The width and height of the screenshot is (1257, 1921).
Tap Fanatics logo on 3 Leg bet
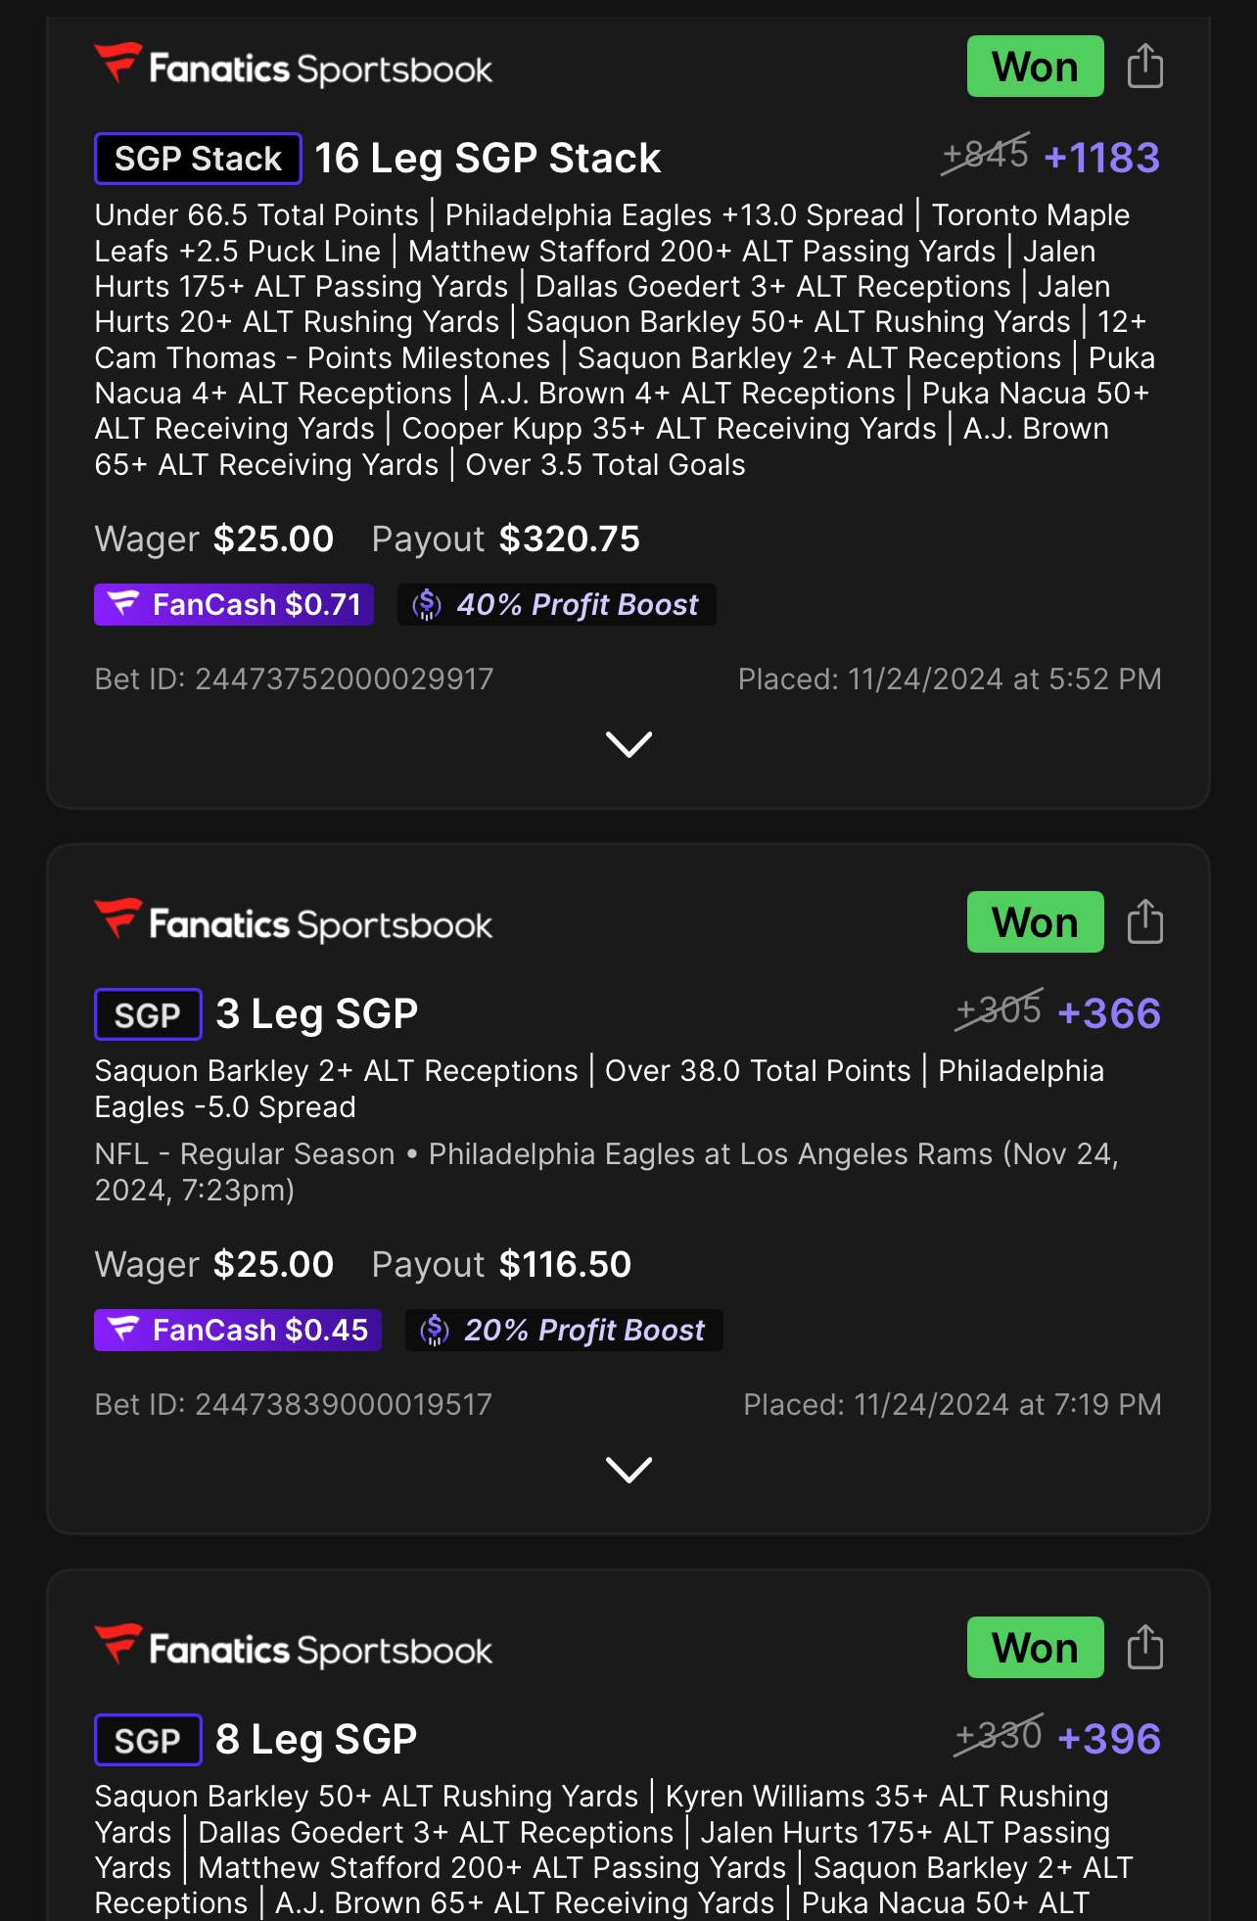294,923
